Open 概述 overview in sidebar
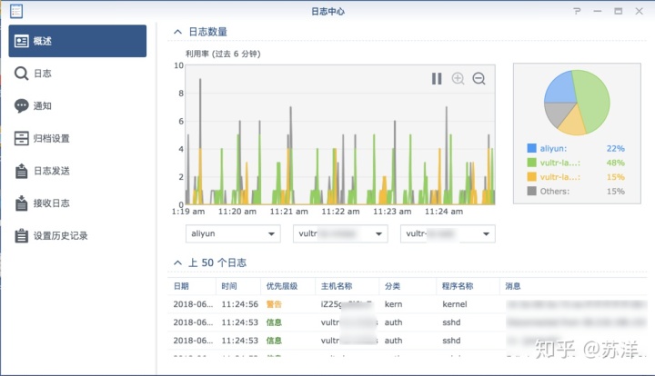 tap(77, 41)
